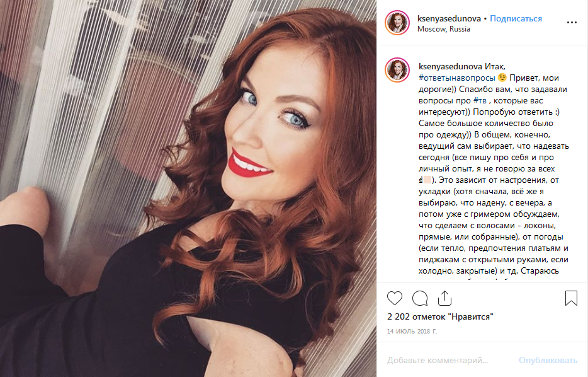The image size is (588, 377).
Task: Click the profile avatar beside the caption
Action: (x=397, y=70)
